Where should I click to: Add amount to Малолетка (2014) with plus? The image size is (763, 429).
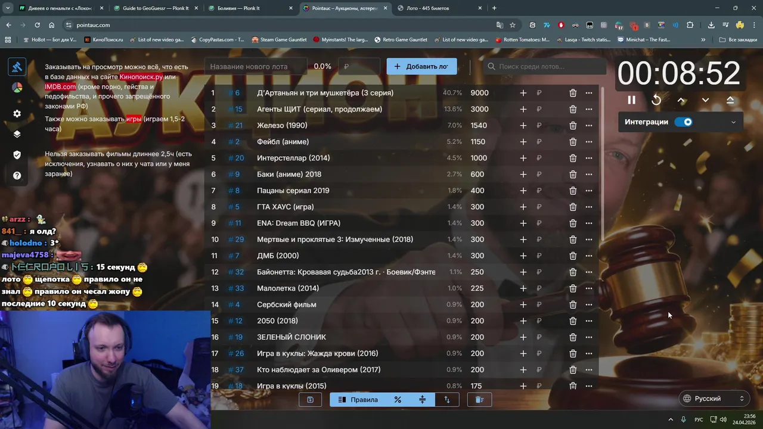pos(523,288)
